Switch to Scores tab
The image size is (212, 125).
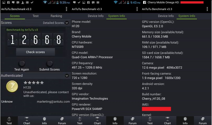click(15, 16)
